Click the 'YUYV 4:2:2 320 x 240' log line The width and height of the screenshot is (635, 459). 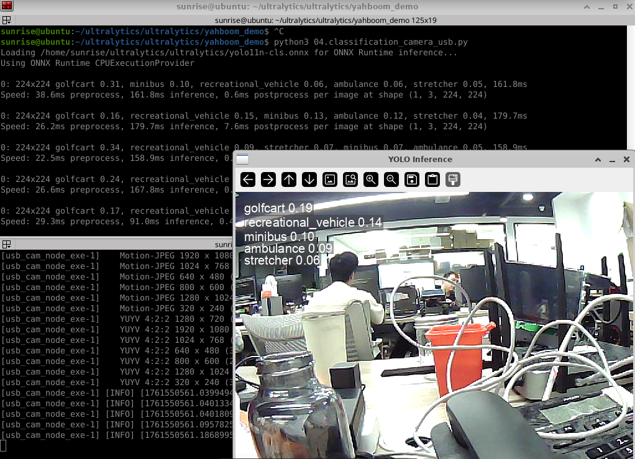(x=117, y=382)
